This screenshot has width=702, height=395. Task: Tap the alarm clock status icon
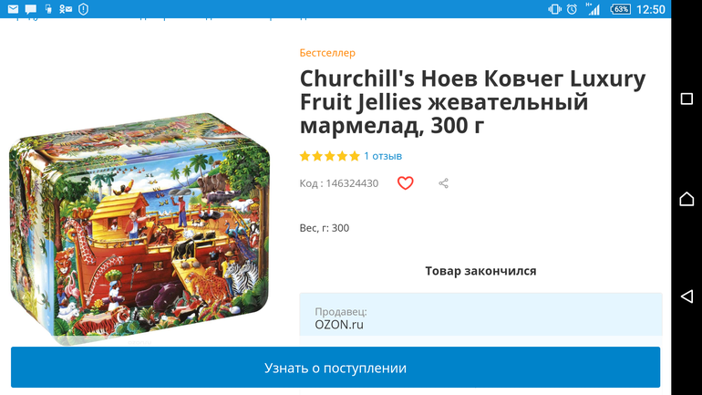pos(572,9)
